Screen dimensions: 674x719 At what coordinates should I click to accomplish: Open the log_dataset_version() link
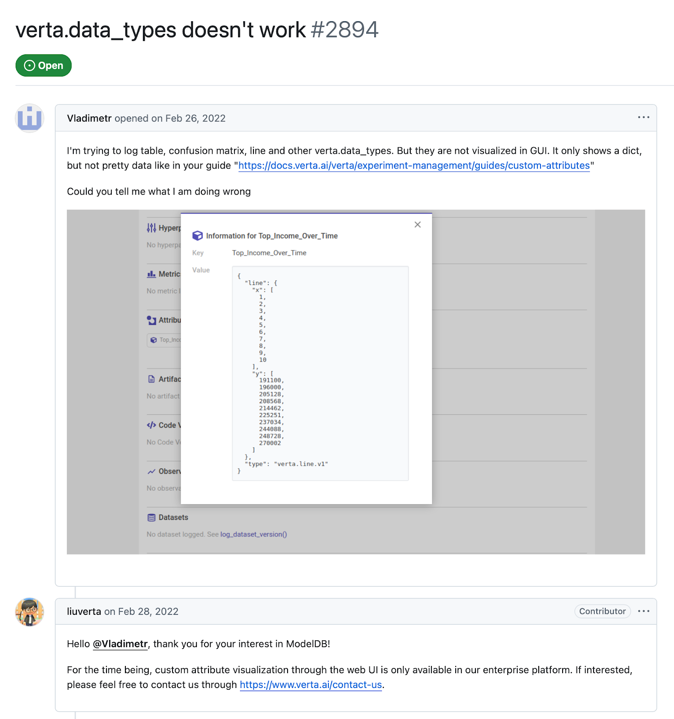click(x=253, y=534)
